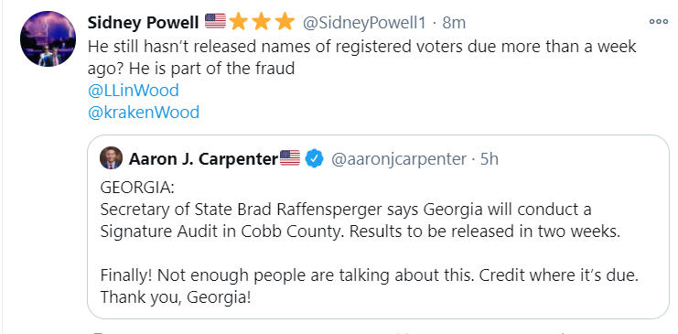Click the last gold star before @SidneyPowell1
Viewport: 678px width, 334px height.
(285, 21)
